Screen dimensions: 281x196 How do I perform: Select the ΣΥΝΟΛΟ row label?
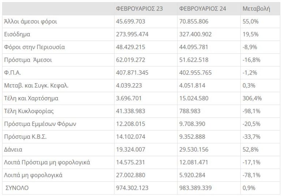(16, 188)
